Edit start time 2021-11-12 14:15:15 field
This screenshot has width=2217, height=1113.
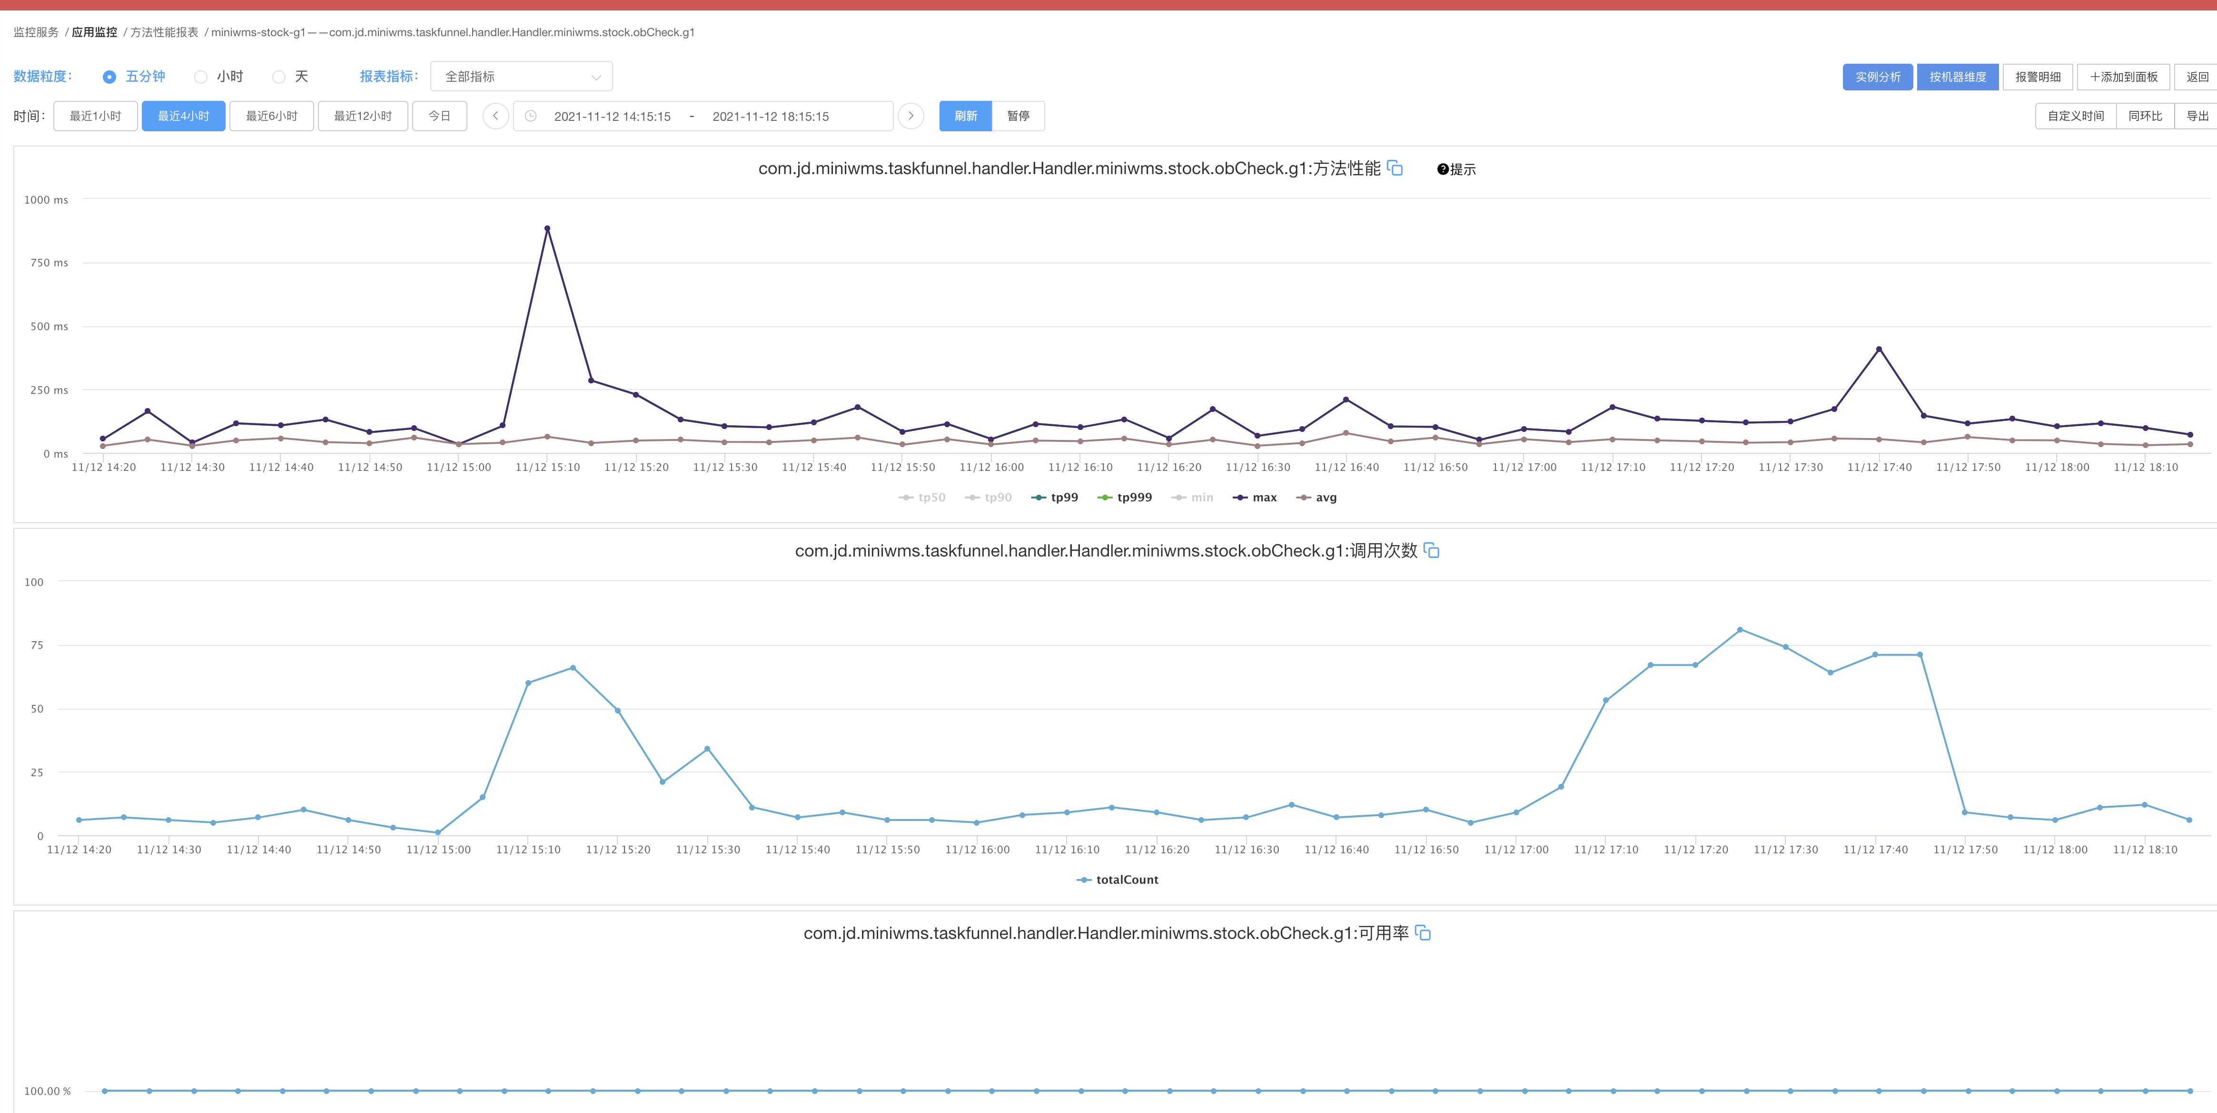coord(613,116)
